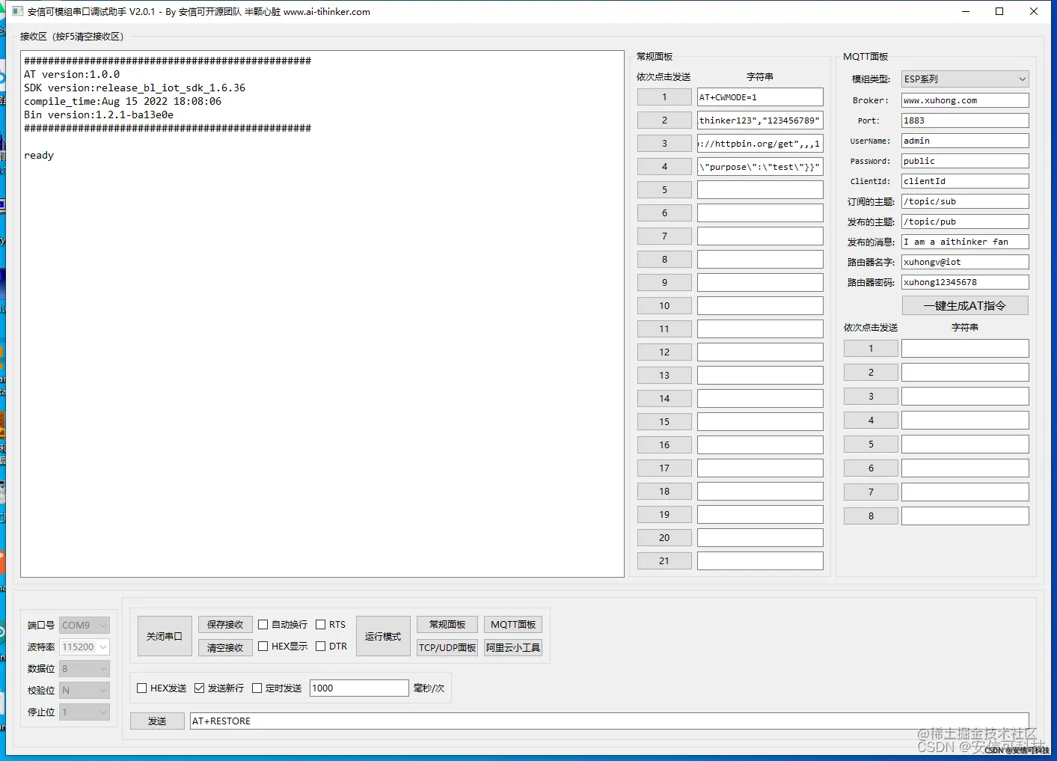This screenshot has width=1057, height=761.
Task: Open the 校验位 dropdown
Action: pyautogui.click(x=85, y=690)
